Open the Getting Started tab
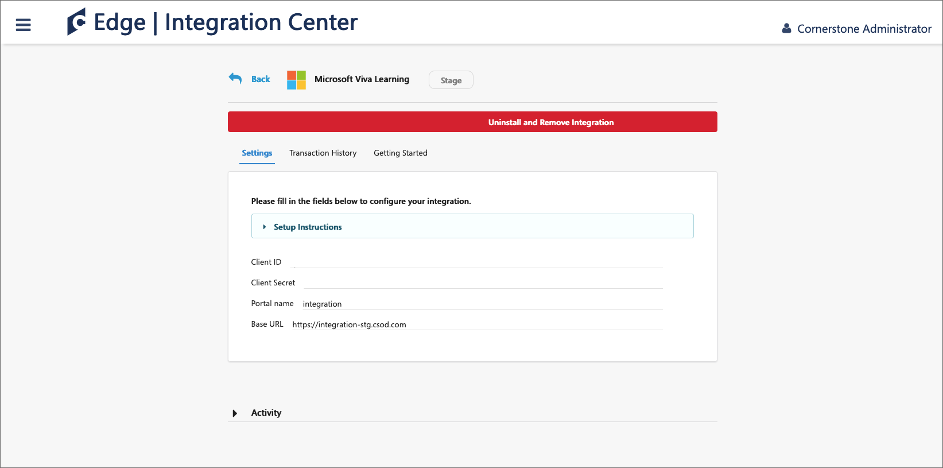 tap(401, 153)
